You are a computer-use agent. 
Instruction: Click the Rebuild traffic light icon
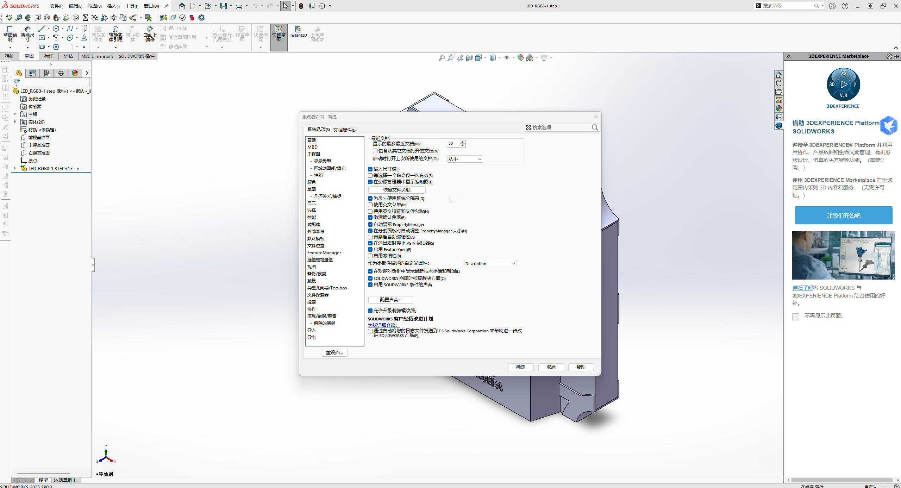(301, 6)
